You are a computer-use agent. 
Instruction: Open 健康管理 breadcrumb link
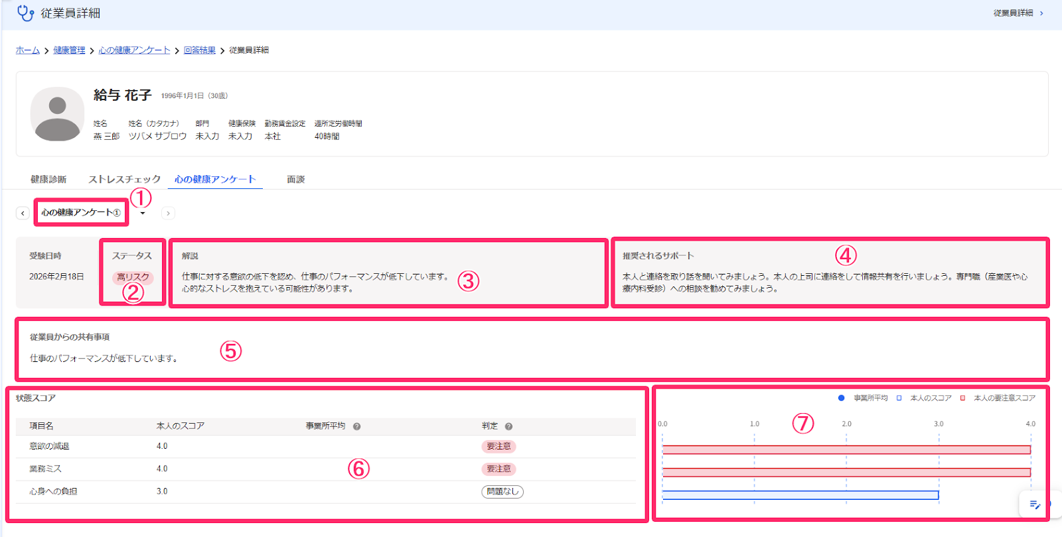coord(69,50)
